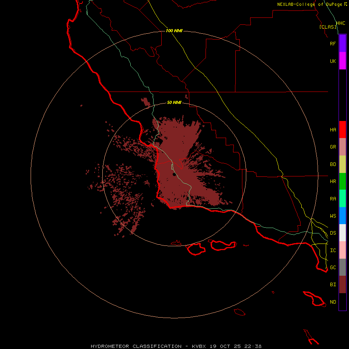Viewport: 349px width, 349px height.
Task: Click the HA red legend swatch
Action: click(342, 130)
